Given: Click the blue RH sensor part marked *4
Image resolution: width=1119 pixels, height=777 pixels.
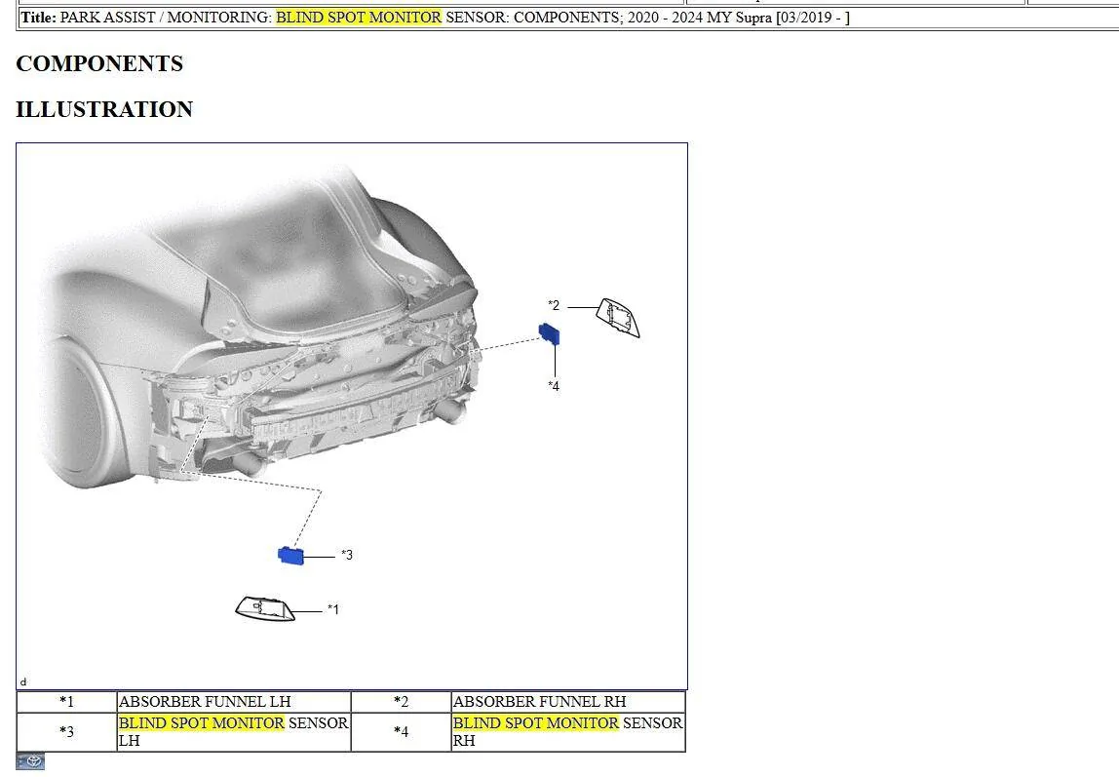Looking at the screenshot, I should click(549, 333).
